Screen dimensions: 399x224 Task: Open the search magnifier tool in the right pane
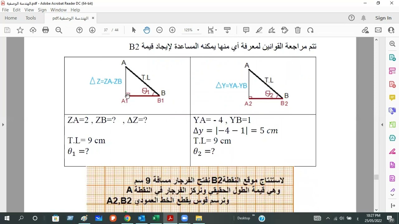coord(392,44)
